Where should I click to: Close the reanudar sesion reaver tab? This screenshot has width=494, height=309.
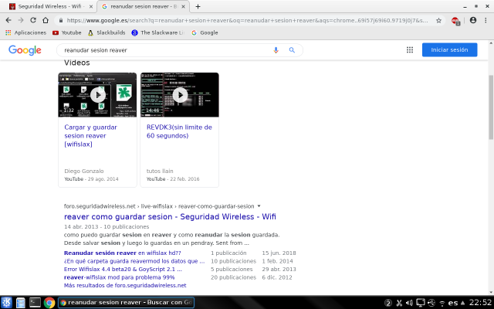(184, 6)
